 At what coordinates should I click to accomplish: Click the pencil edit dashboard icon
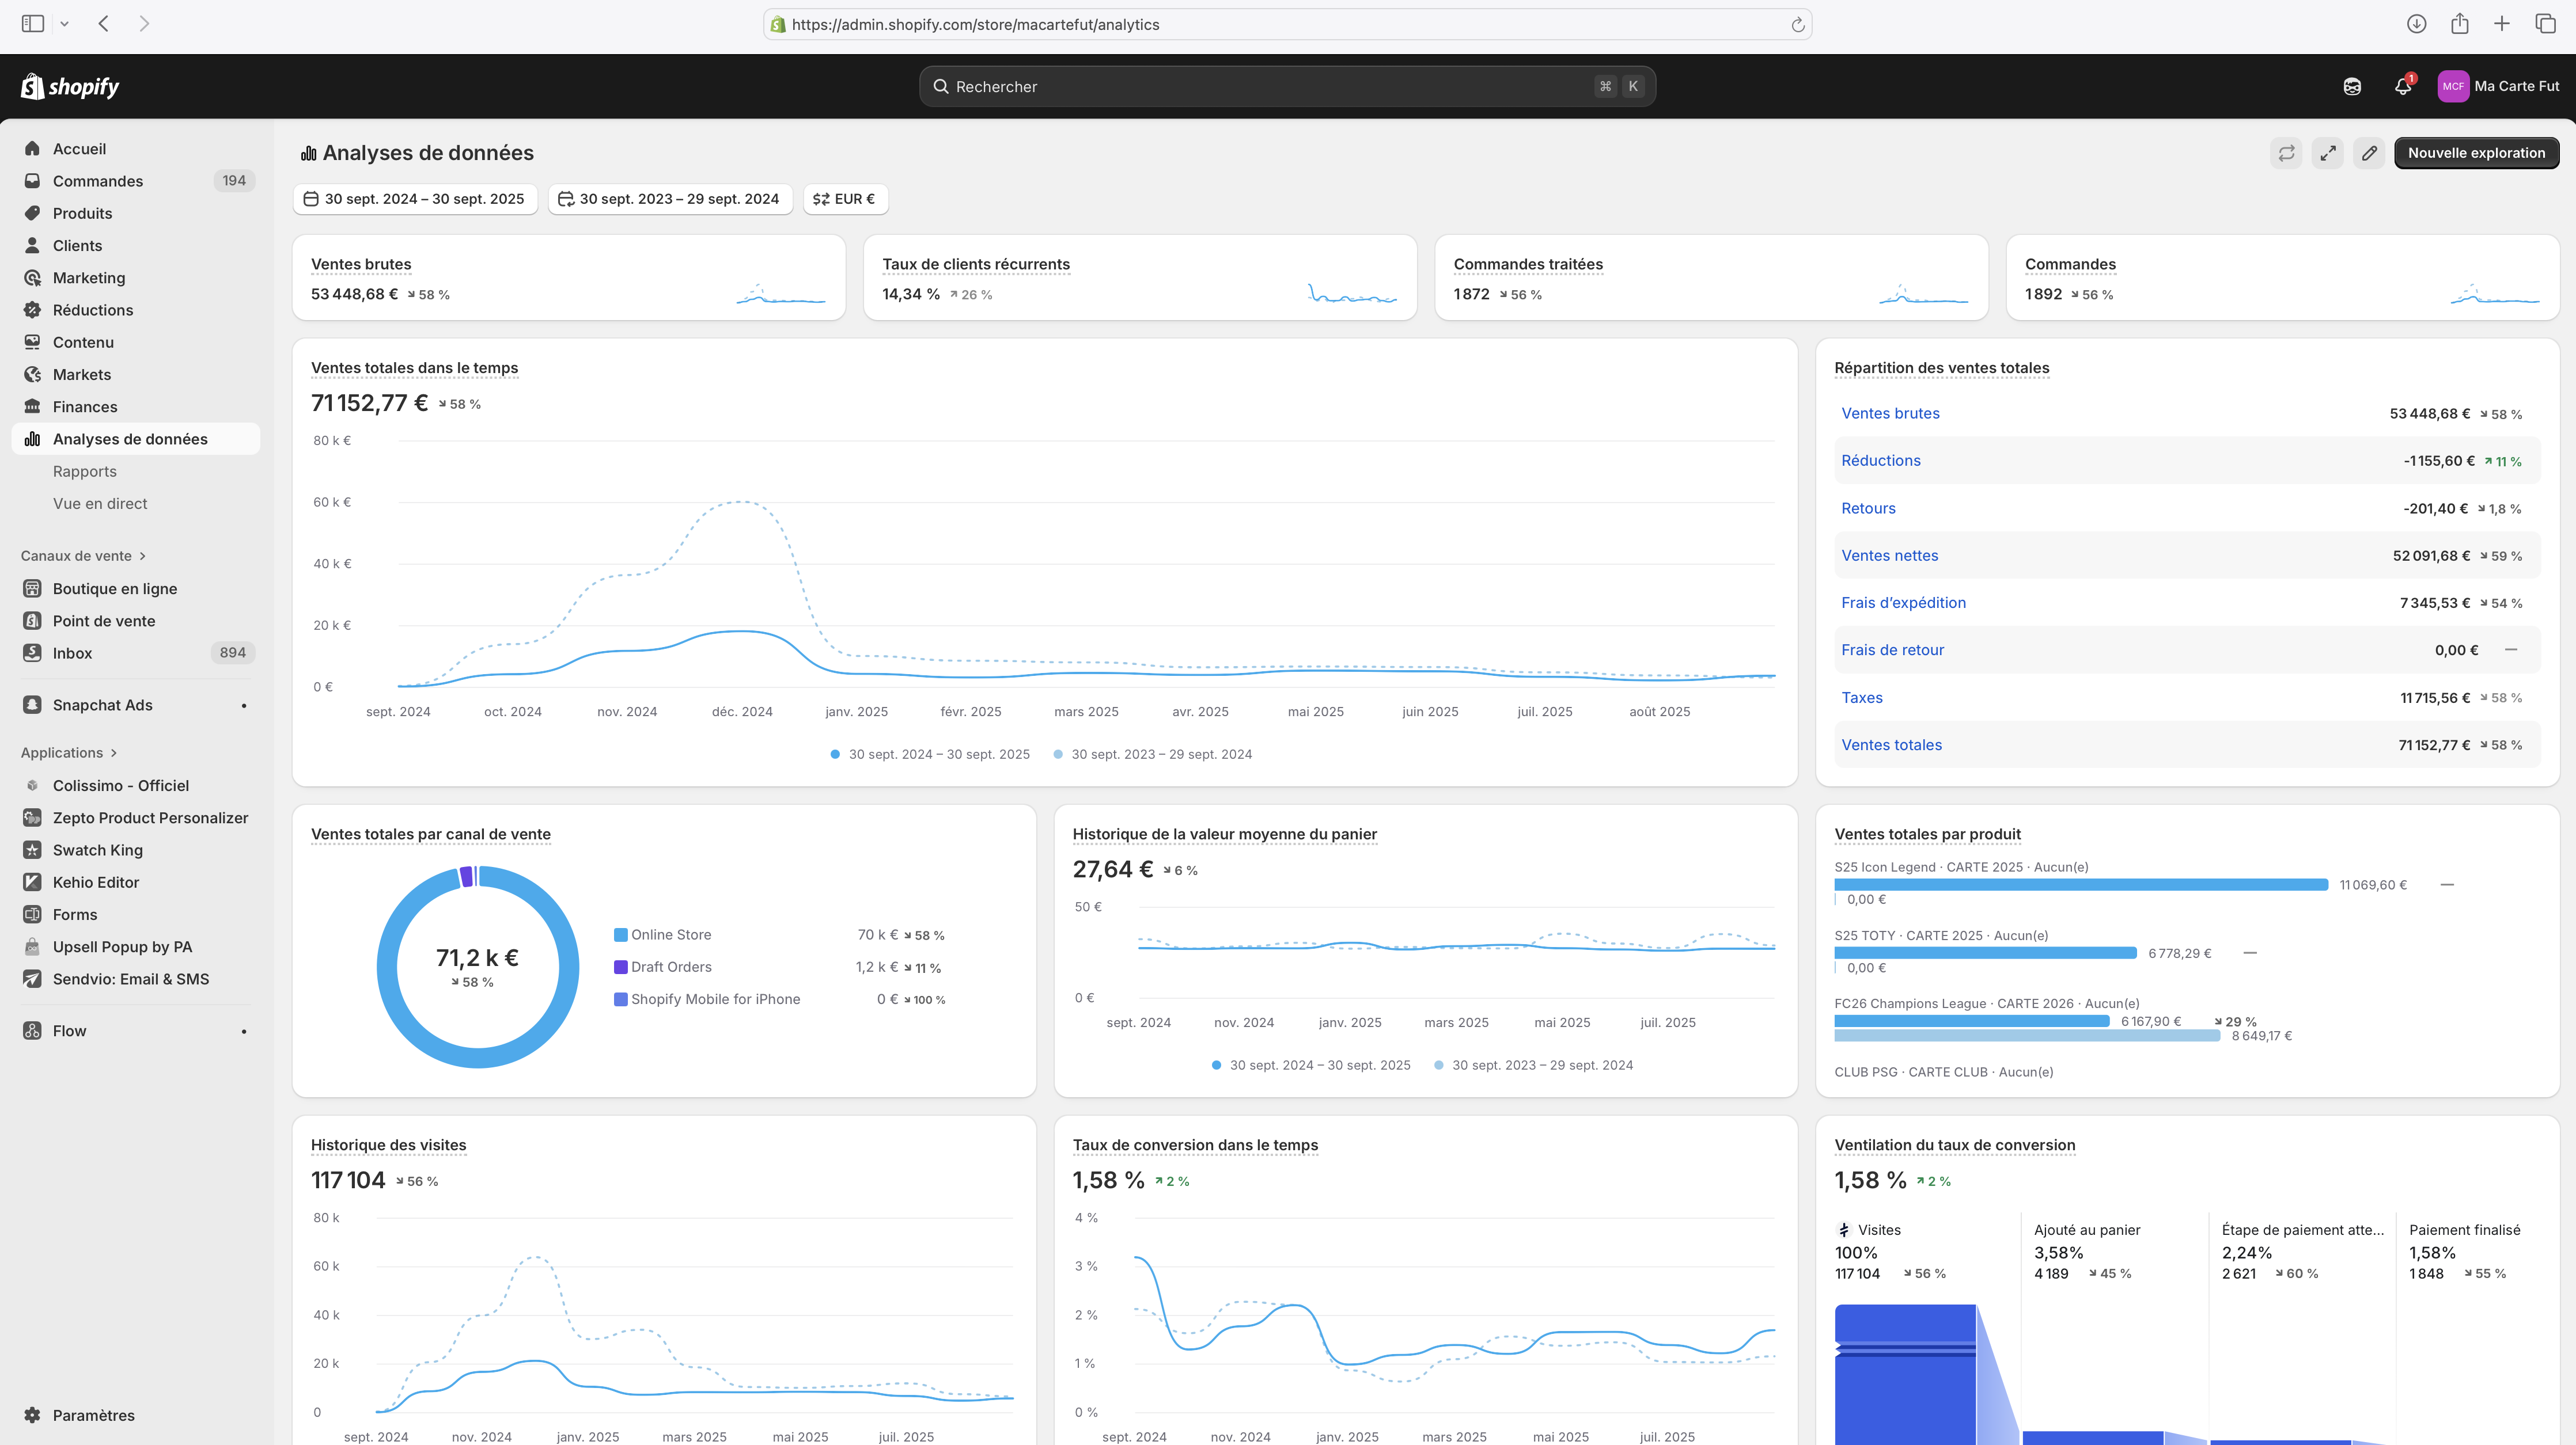pos(2369,153)
